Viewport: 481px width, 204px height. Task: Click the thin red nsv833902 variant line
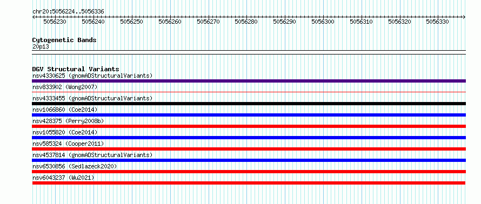click(x=249, y=92)
